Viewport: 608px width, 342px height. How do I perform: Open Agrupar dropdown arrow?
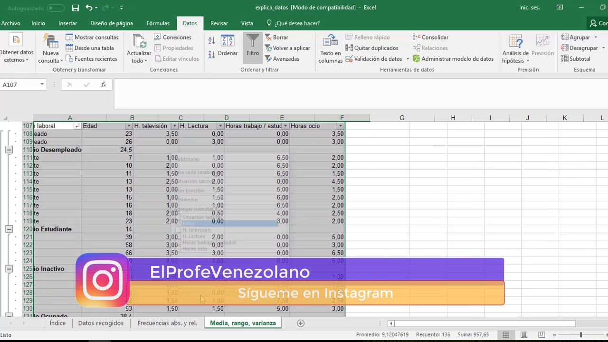coord(596,37)
